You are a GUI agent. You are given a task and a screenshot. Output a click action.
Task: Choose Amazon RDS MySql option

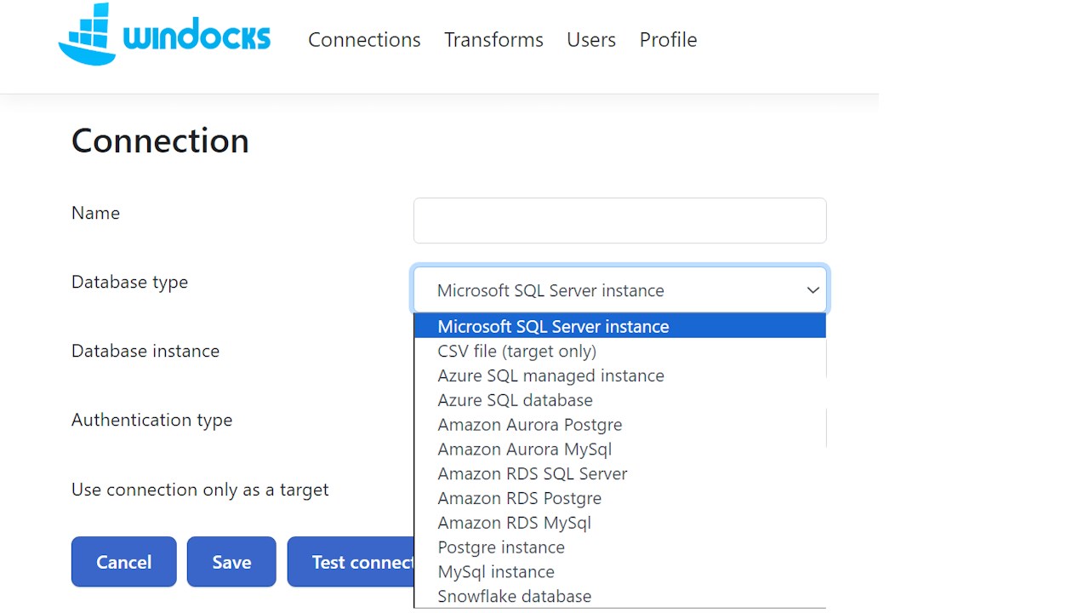[x=514, y=523]
